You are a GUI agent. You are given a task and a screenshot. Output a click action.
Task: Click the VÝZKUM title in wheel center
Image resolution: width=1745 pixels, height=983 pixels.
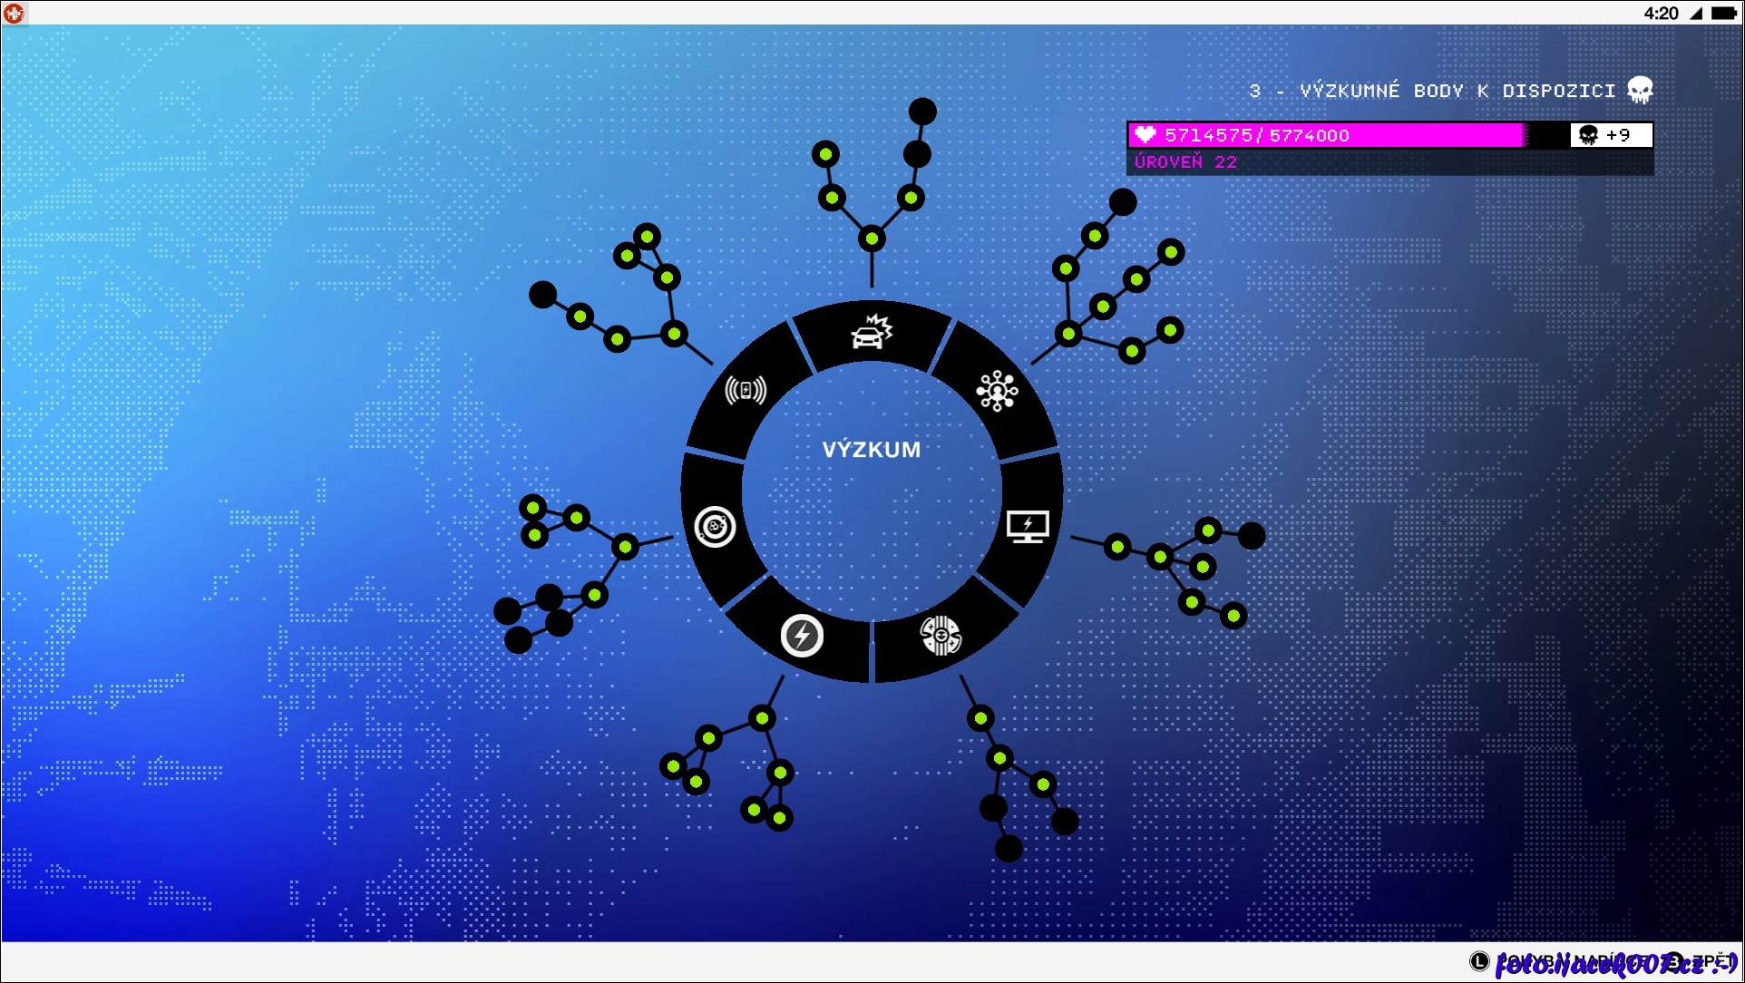click(872, 450)
